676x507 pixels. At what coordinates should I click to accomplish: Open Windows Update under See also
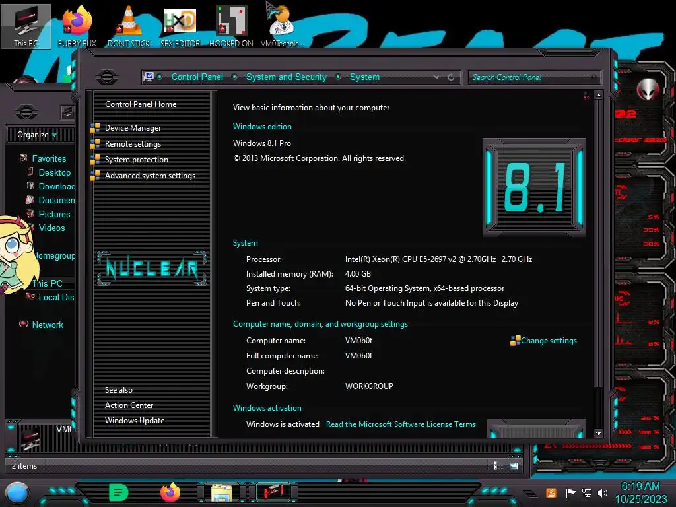pyautogui.click(x=135, y=421)
